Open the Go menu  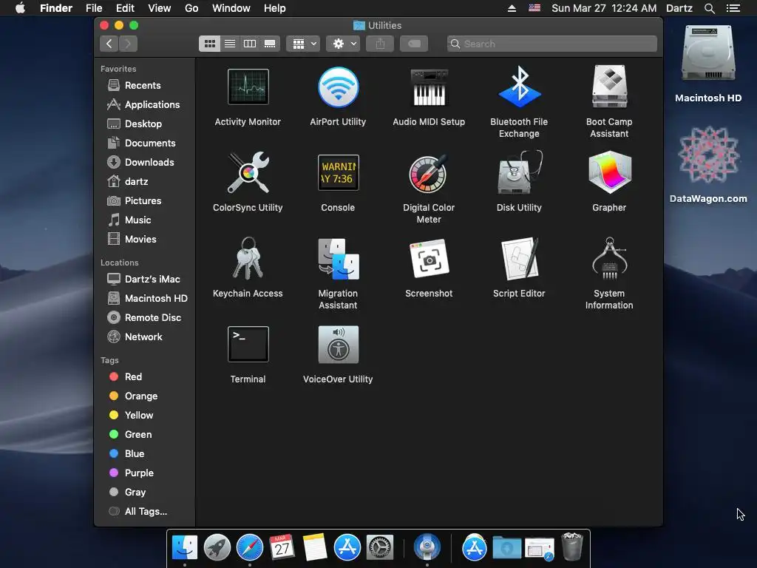click(x=191, y=8)
